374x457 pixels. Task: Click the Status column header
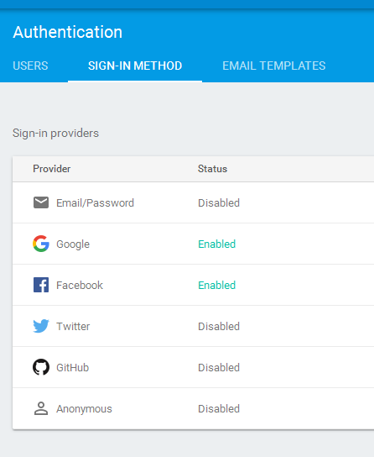tap(212, 169)
